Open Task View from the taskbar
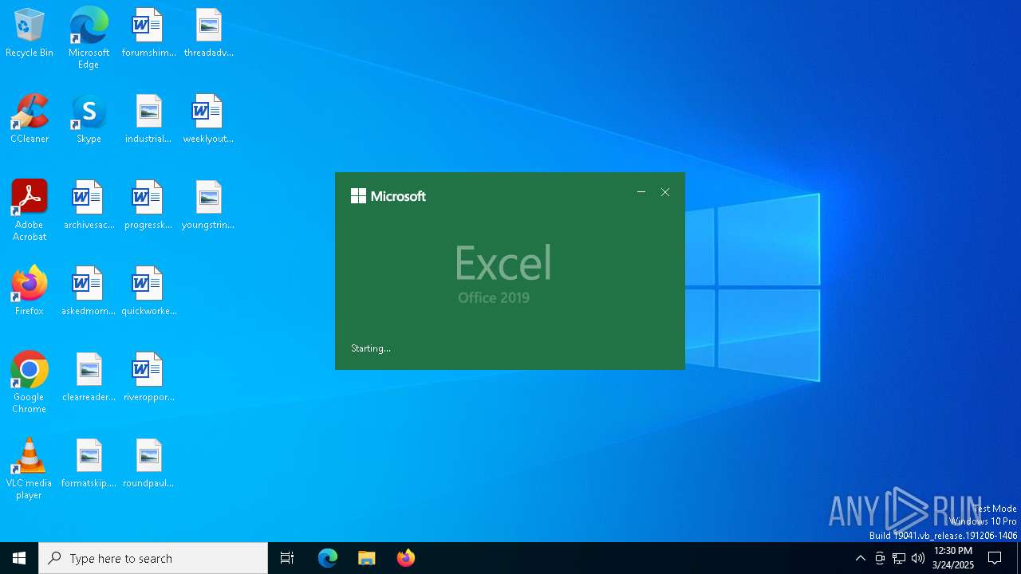This screenshot has width=1021, height=574. click(287, 558)
